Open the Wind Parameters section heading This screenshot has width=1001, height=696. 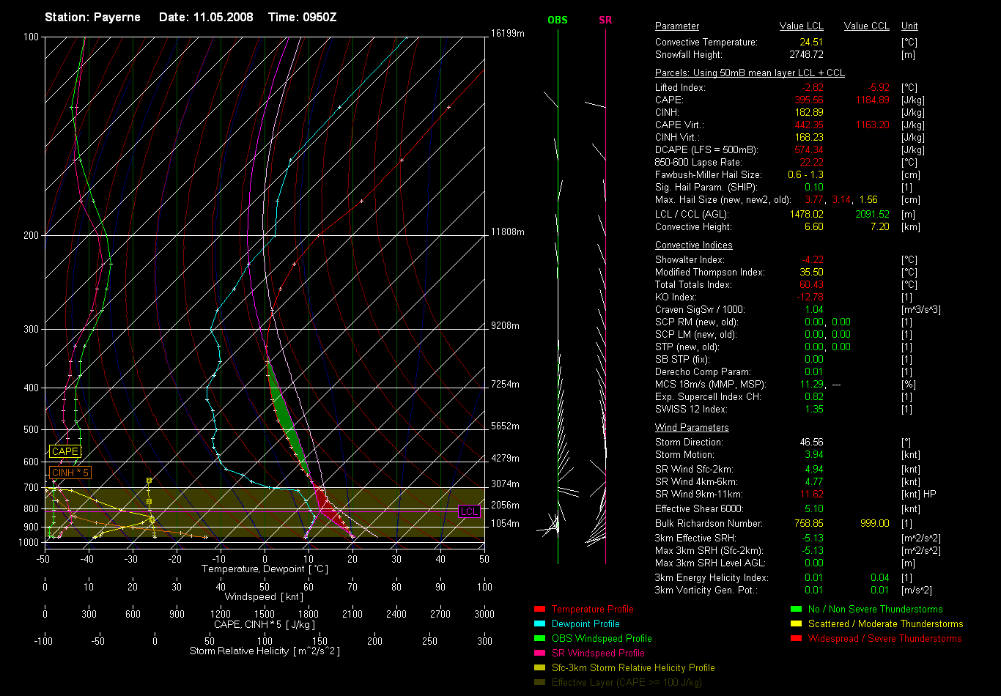point(692,427)
